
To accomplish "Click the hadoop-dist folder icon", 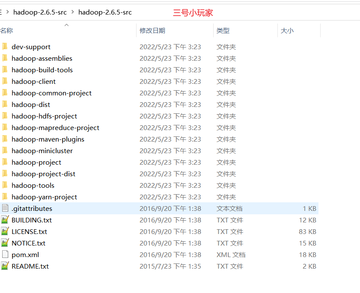I will 5,104.
